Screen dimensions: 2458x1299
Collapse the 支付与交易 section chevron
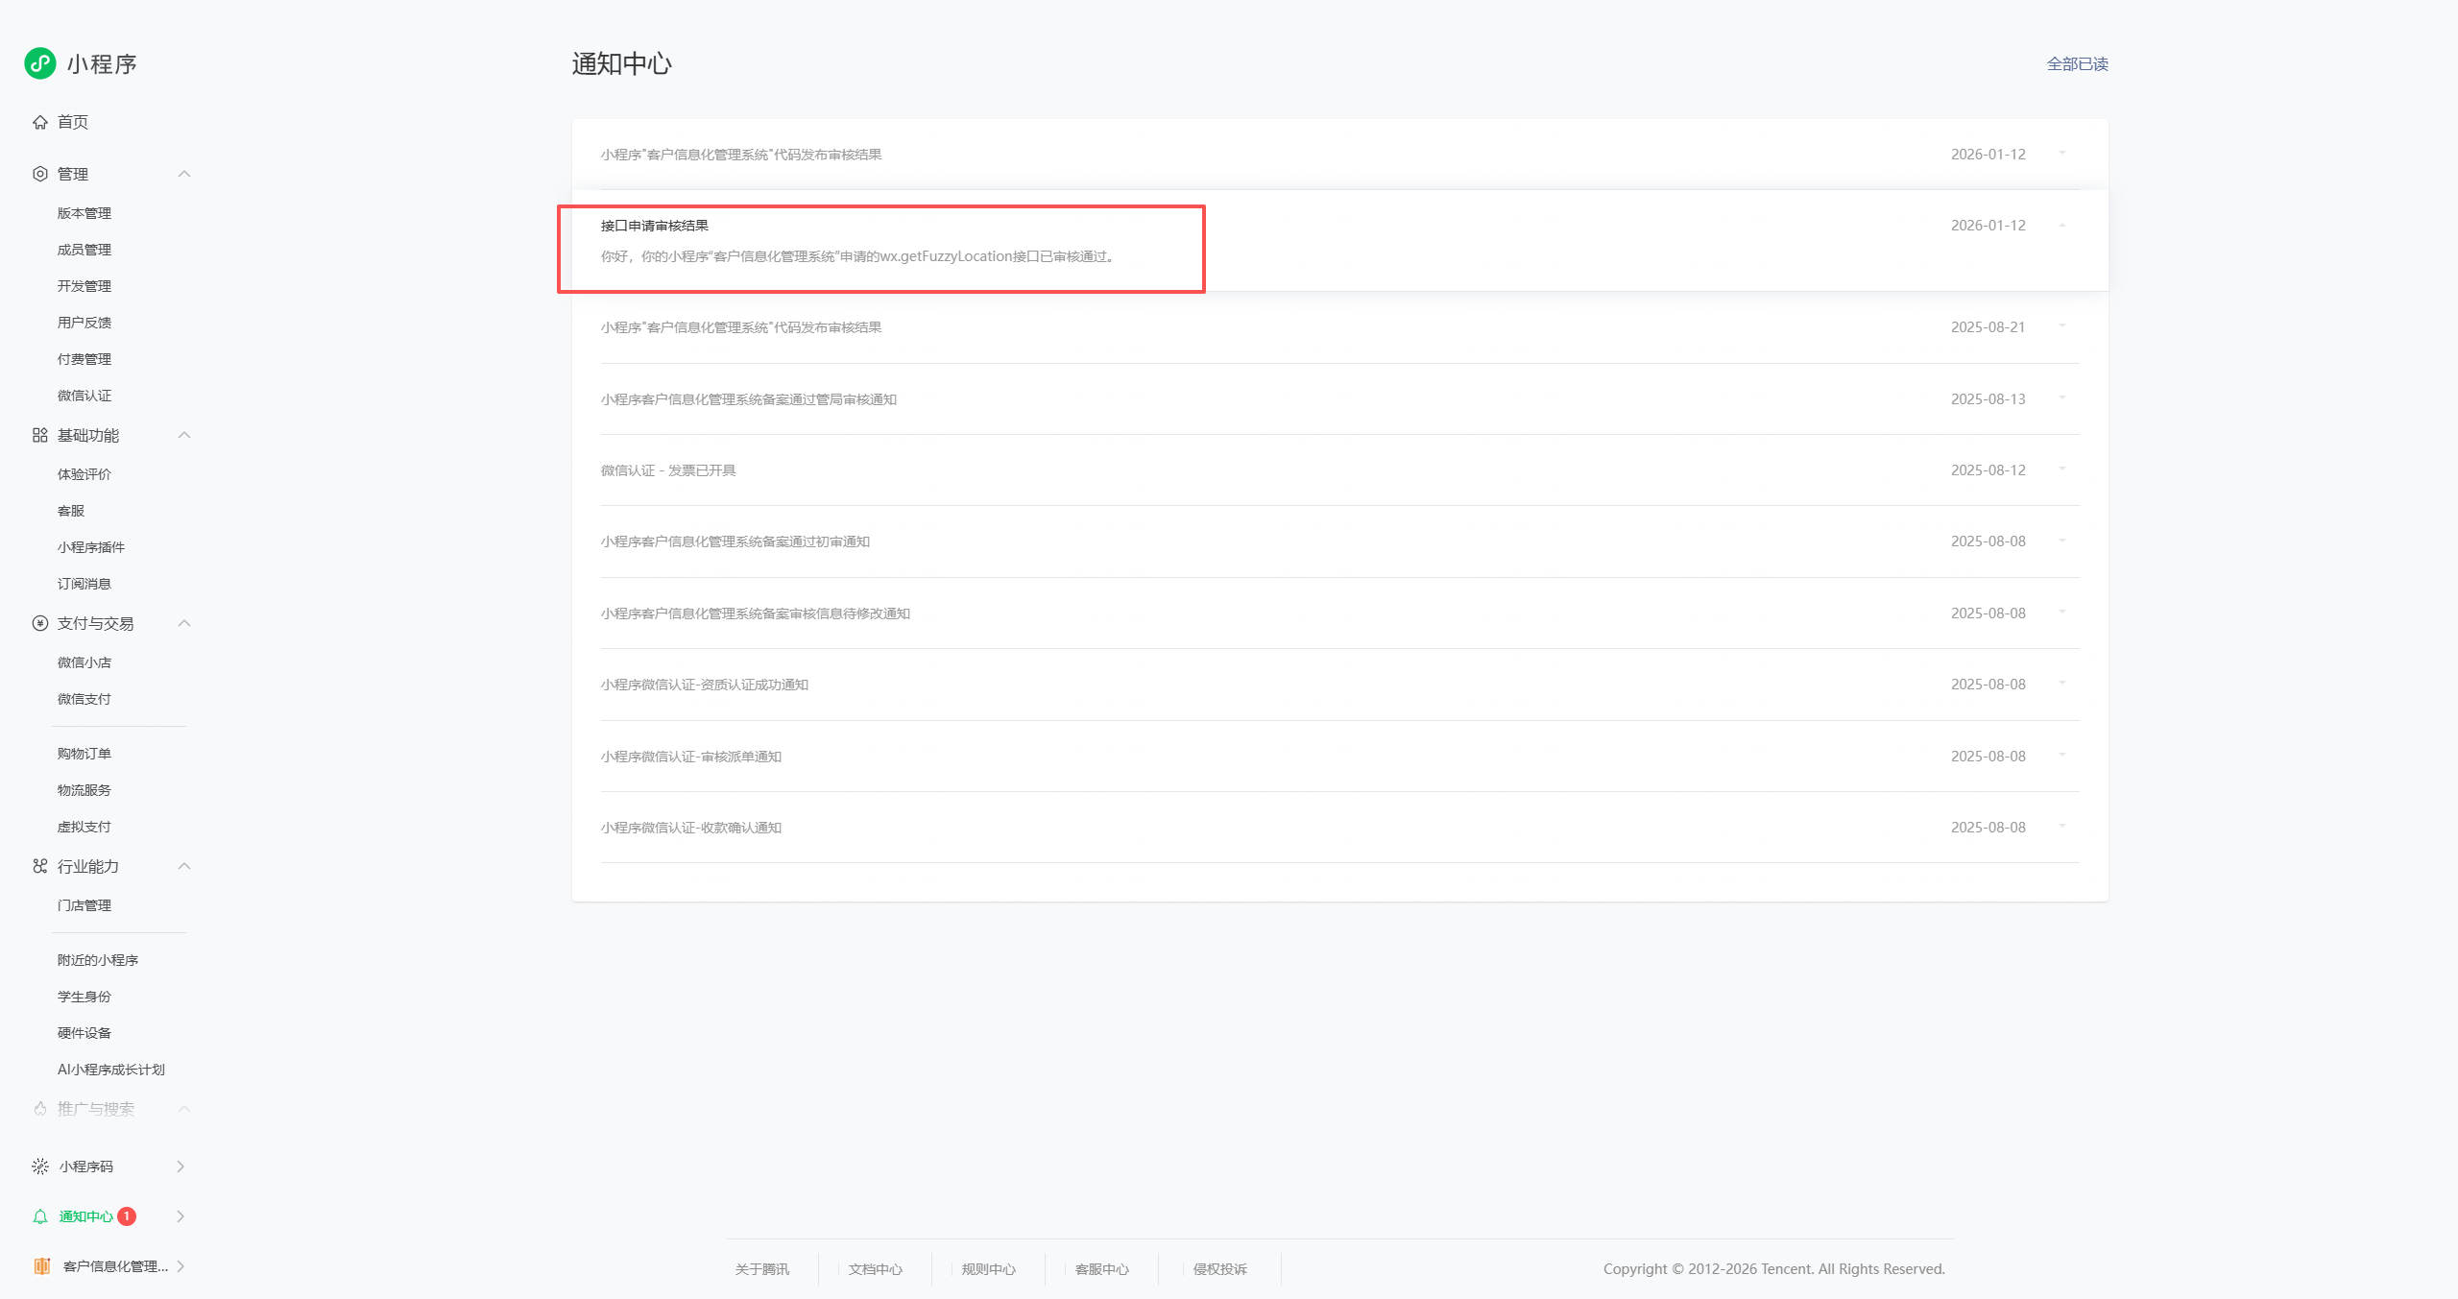[184, 623]
